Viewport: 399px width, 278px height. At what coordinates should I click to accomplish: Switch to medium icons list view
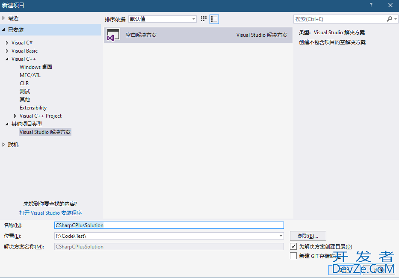[x=214, y=19]
